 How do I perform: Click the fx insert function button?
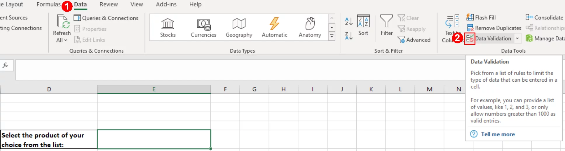[x=6, y=65]
